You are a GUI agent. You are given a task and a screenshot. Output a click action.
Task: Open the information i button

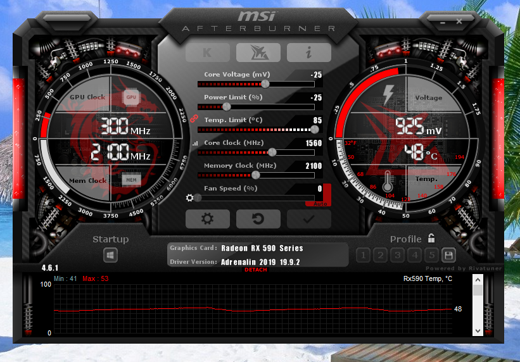point(308,53)
